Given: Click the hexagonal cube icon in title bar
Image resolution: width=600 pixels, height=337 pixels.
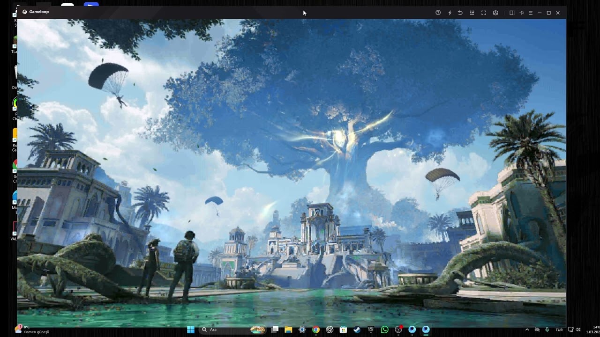Looking at the screenshot, I should [495, 13].
